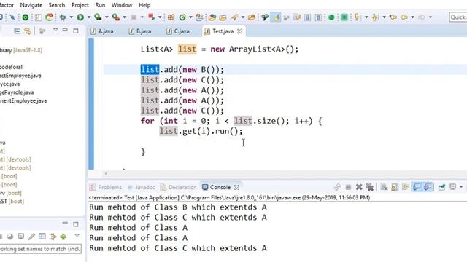
Task: Open the Relaunch dropdown arrow
Action: [x=160, y=17]
